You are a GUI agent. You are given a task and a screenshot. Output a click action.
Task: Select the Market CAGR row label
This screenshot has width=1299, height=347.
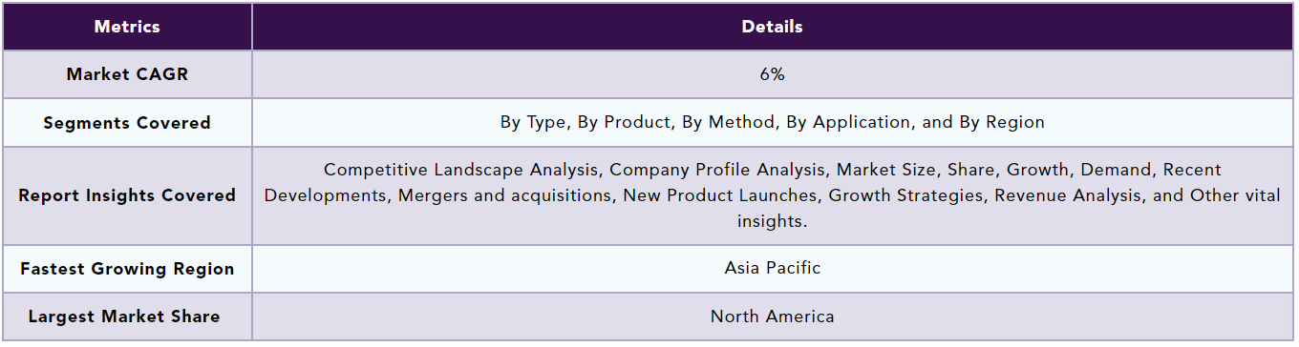coord(127,74)
